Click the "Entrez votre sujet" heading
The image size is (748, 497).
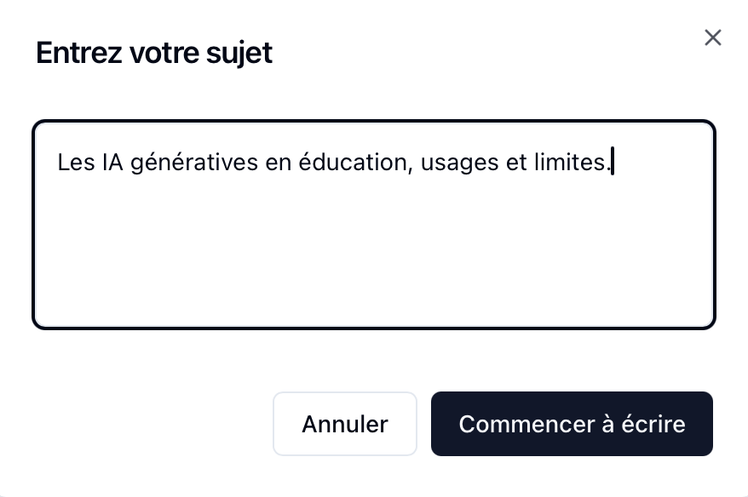154,53
